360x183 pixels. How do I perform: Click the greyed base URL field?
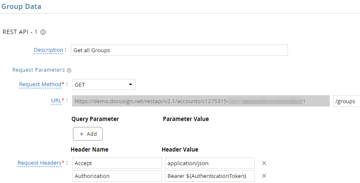click(201, 101)
